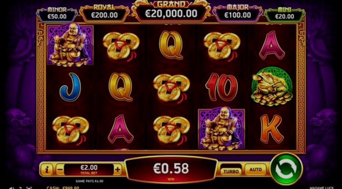Click the Grand jackpot €20,000.00 panel
Image resolution: width=342 pixels, height=189 pixels.
pos(171,12)
